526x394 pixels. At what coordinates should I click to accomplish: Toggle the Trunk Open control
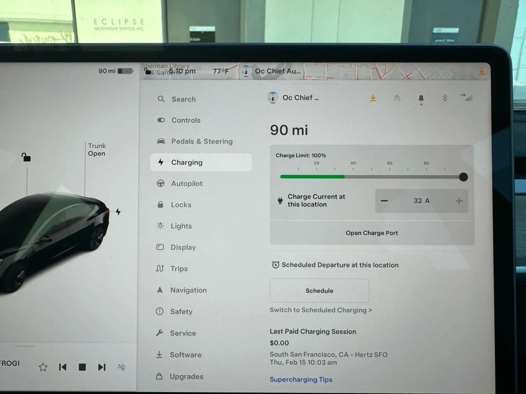tap(96, 150)
